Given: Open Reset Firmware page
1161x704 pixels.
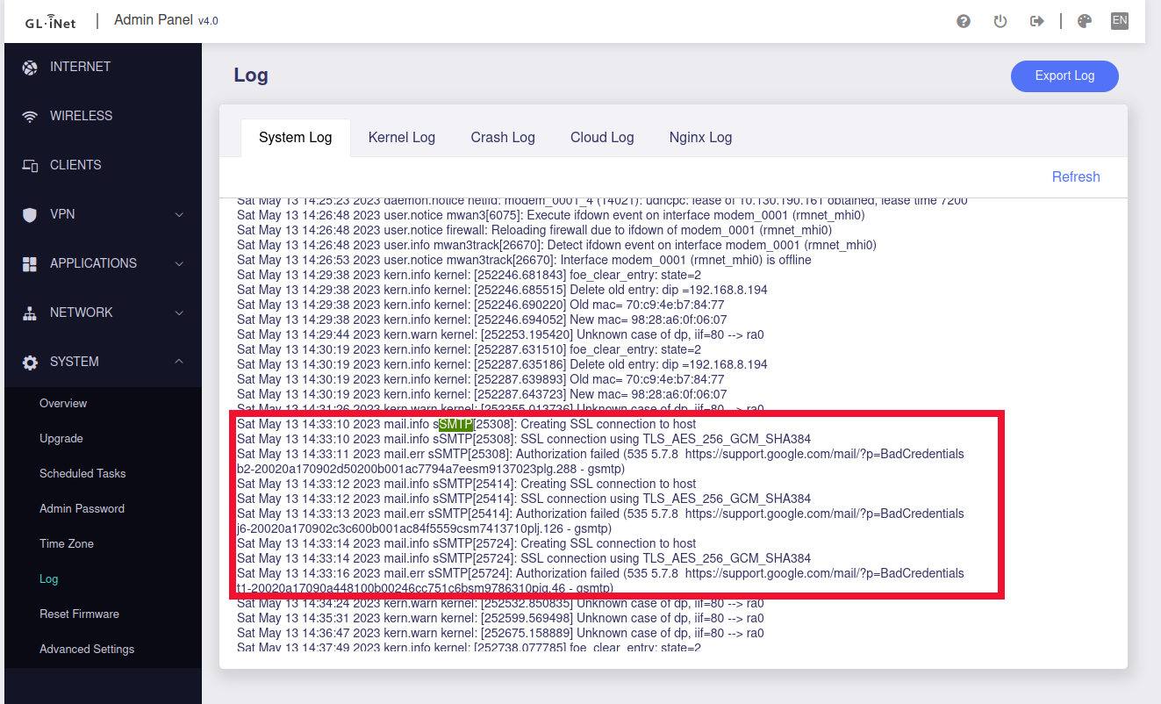Looking at the screenshot, I should [79, 614].
